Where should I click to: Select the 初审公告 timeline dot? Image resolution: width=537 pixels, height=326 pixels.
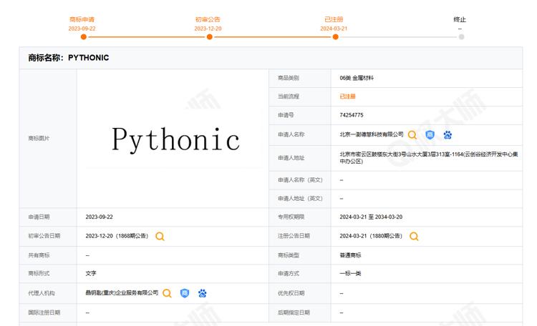210,37
